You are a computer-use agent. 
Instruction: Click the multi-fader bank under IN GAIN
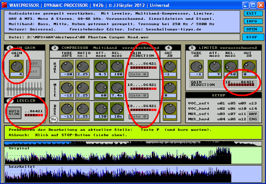point(24,89)
